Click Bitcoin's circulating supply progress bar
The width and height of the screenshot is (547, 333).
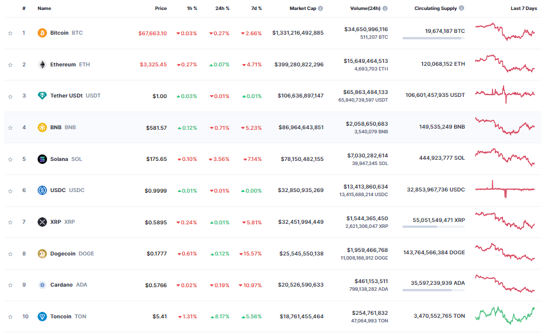click(433, 38)
